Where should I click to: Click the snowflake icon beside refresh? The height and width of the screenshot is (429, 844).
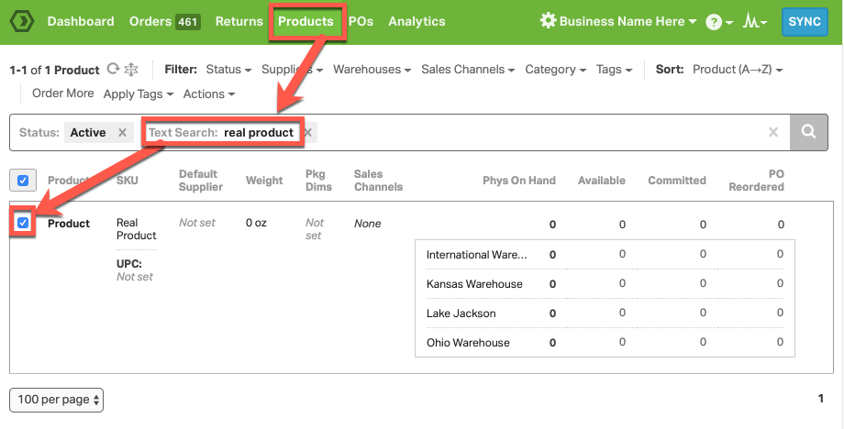tap(131, 69)
